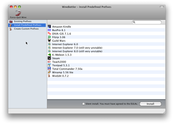
Task: Click the Install button
Action: pyautogui.click(x=150, y=104)
